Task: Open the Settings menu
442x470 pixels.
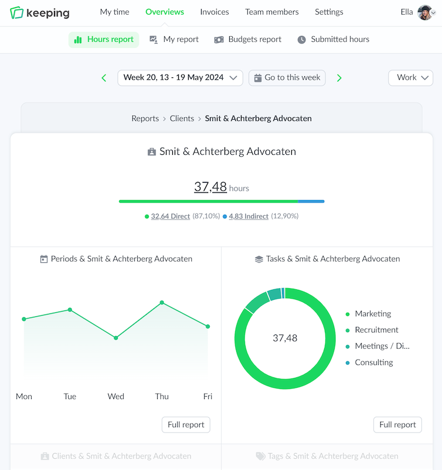Action: click(x=329, y=12)
